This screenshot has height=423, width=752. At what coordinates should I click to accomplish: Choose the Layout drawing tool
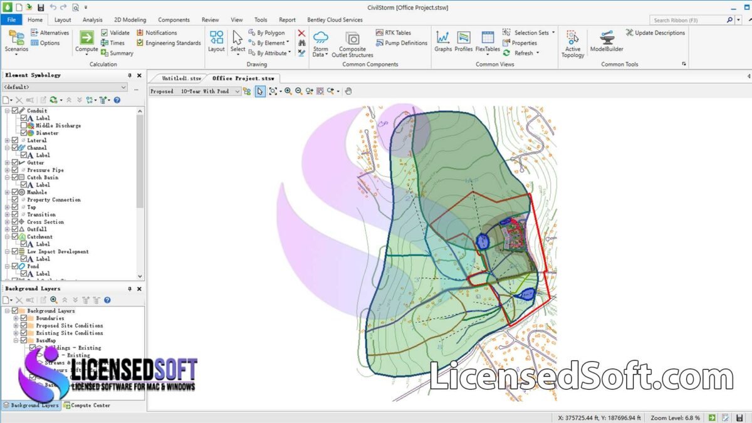tap(216, 41)
